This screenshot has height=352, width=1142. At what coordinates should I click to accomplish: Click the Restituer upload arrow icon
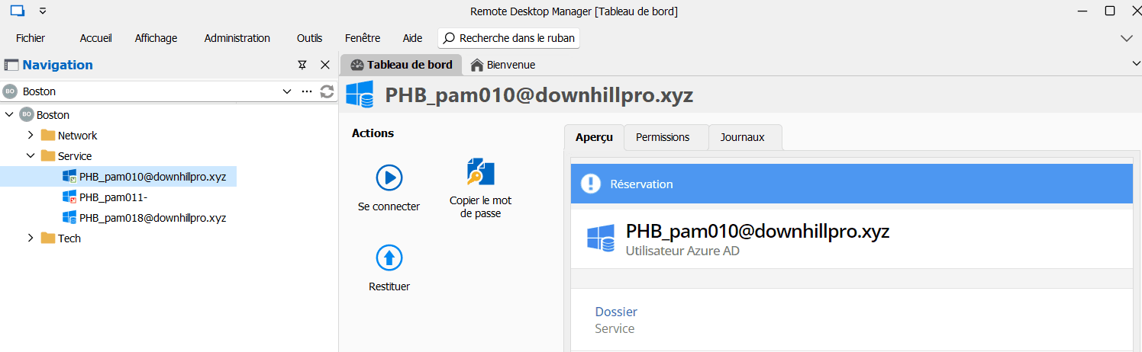389,258
